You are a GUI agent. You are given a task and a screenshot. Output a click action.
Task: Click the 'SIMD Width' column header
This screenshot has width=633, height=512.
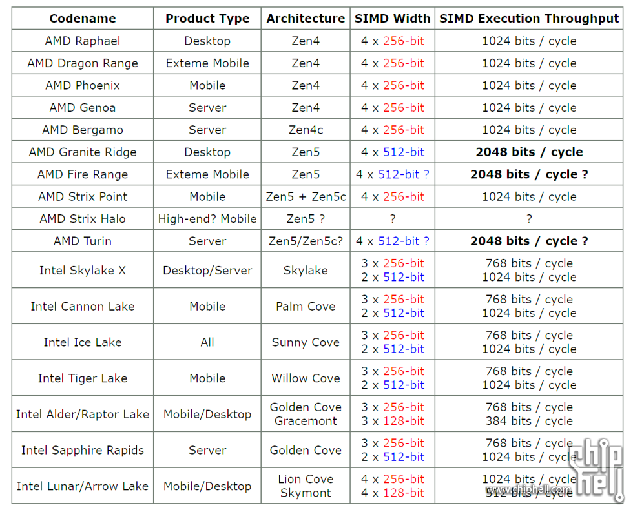tap(393, 19)
